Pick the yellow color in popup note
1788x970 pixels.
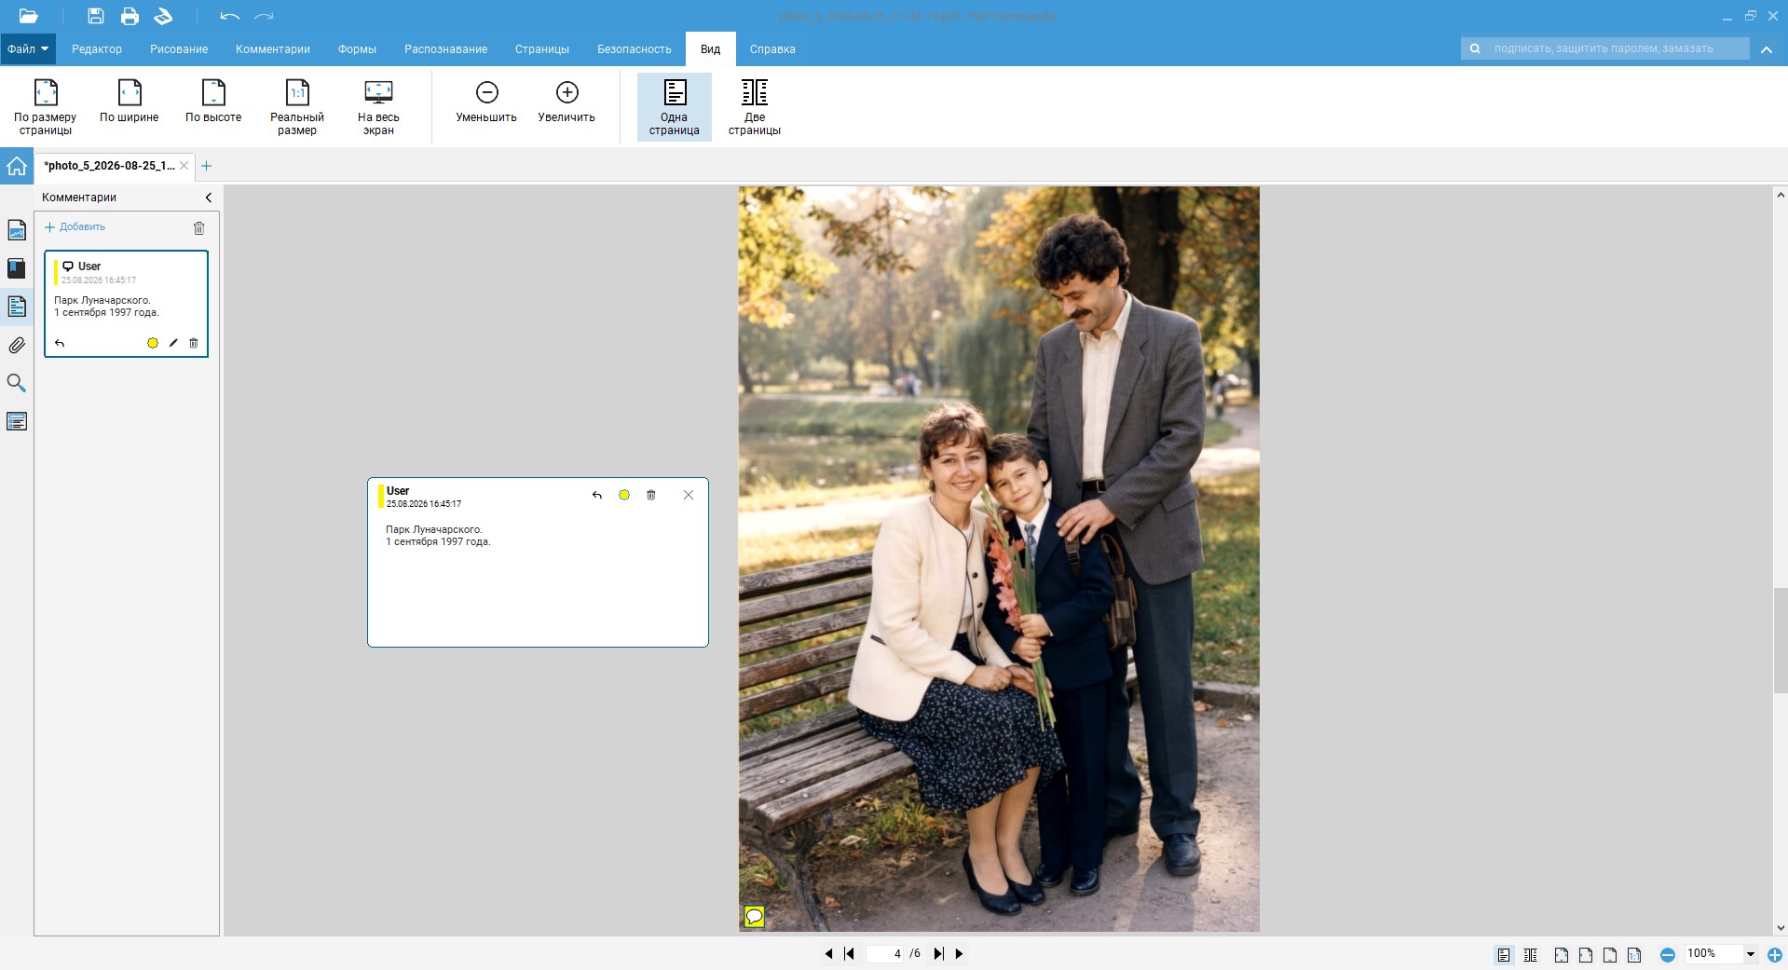tap(624, 495)
